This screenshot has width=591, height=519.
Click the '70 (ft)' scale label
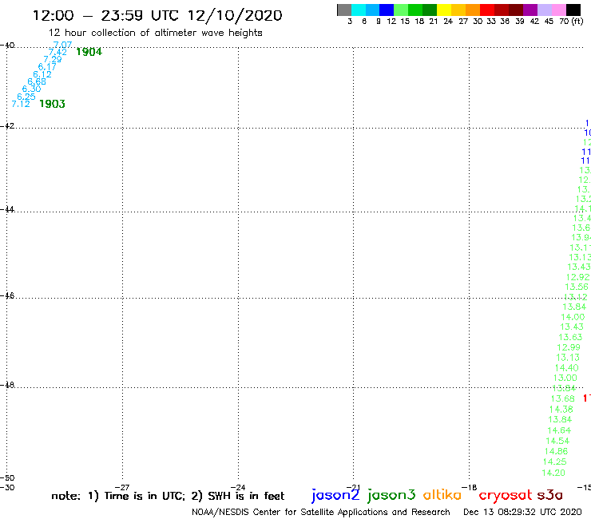point(571,22)
